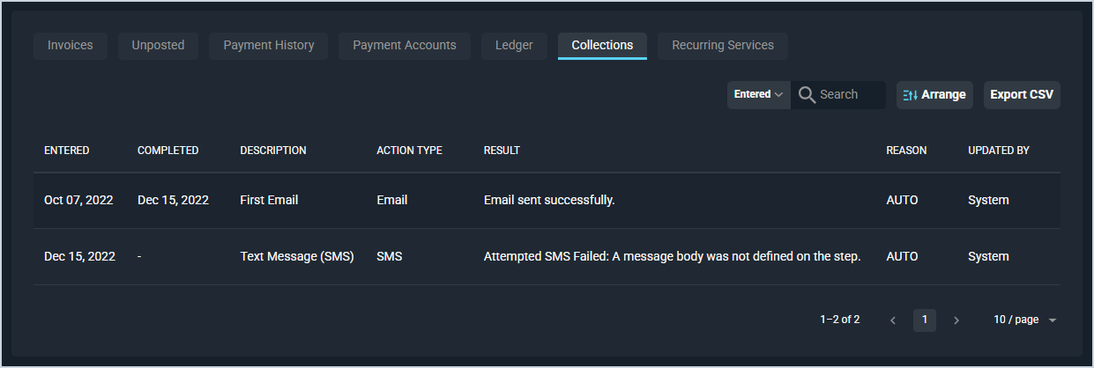Go to previous page arrow

coord(893,320)
